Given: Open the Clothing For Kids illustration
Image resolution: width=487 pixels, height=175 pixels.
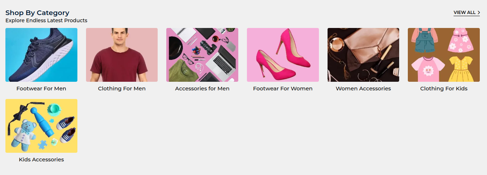Looking at the screenshot, I should pos(444,55).
